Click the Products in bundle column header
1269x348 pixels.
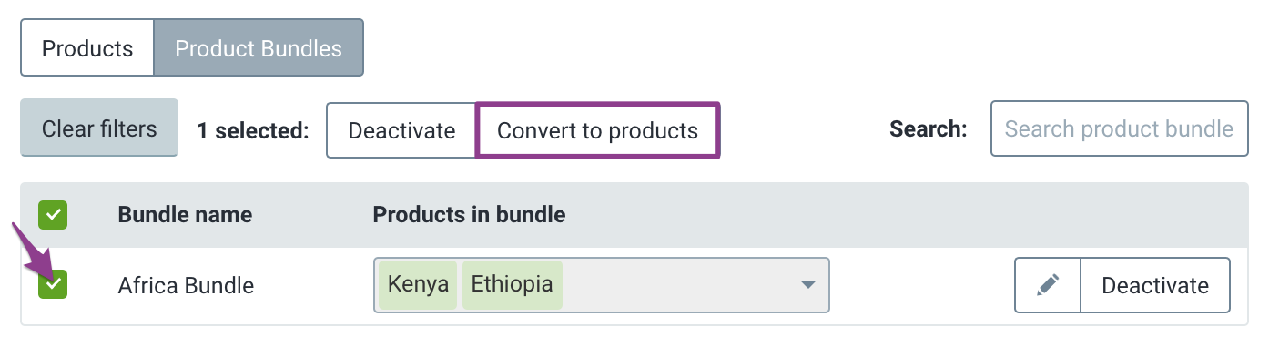469,215
